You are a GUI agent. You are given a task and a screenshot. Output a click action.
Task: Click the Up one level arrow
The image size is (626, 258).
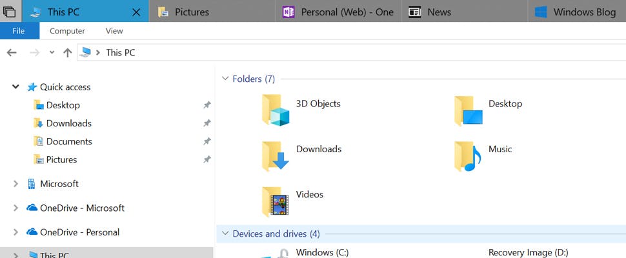(67, 53)
